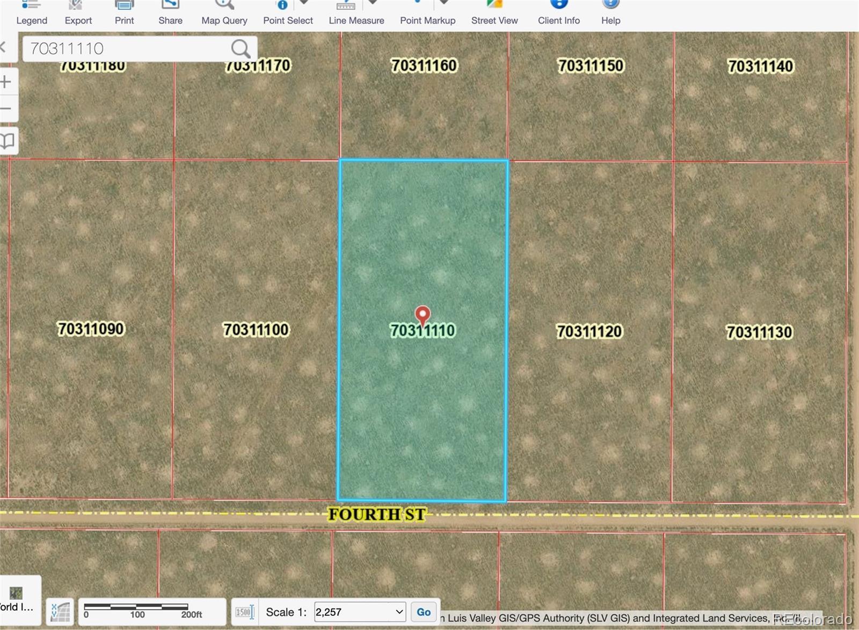Click the Help button
Image resolution: width=859 pixels, height=630 pixels.
coord(610,13)
